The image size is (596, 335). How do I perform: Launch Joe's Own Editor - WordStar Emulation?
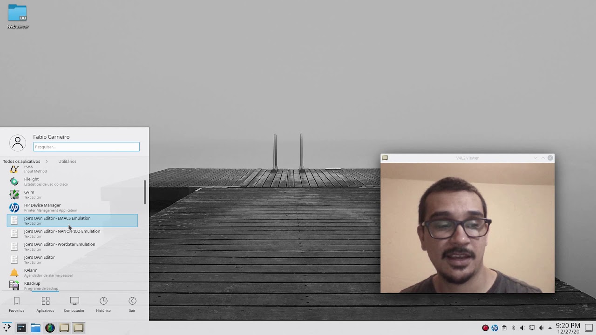tap(72, 247)
